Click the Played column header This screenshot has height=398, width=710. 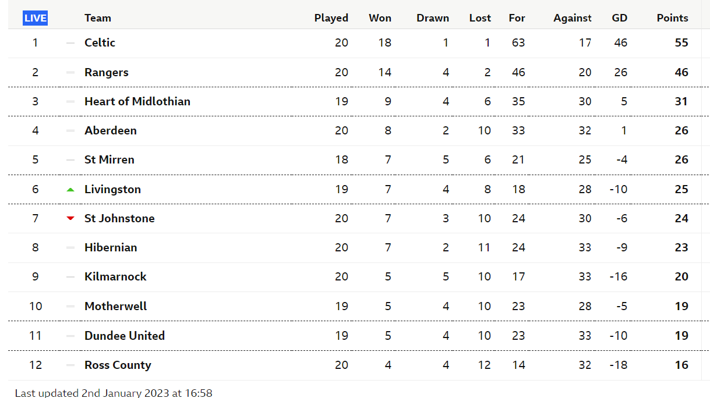coord(331,18)
